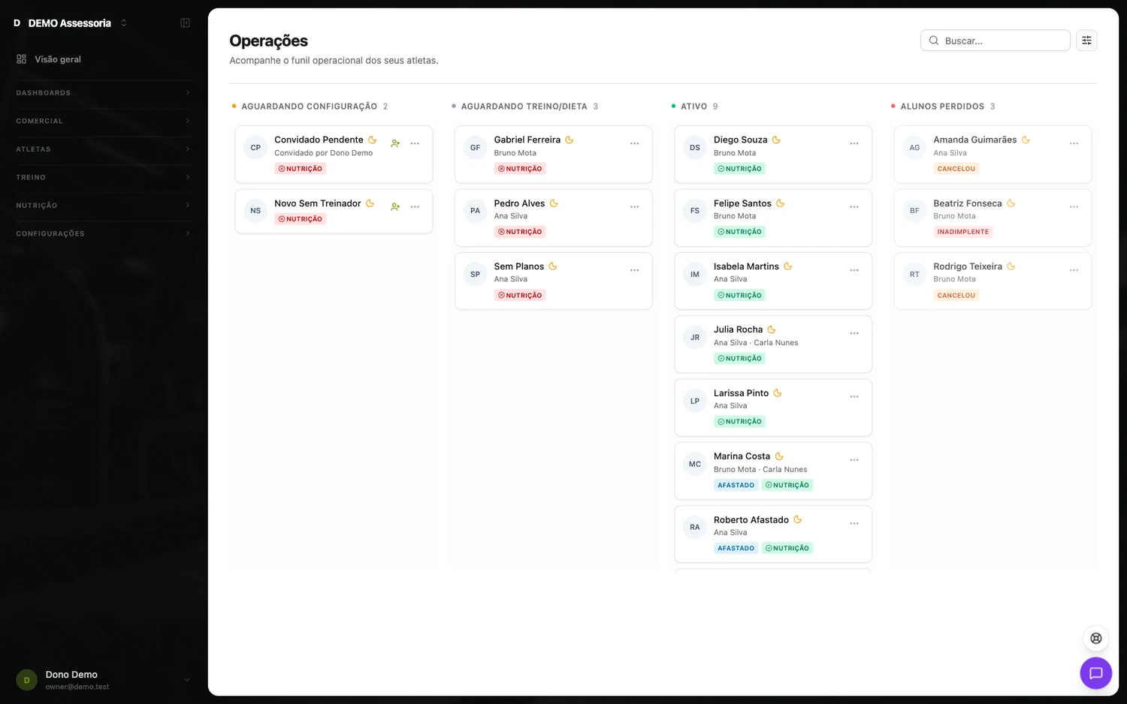Viewport: 1127px width, 704px height.
Task: Open the Nutrição sidebar menu
Action: click(x=103, y=206)
